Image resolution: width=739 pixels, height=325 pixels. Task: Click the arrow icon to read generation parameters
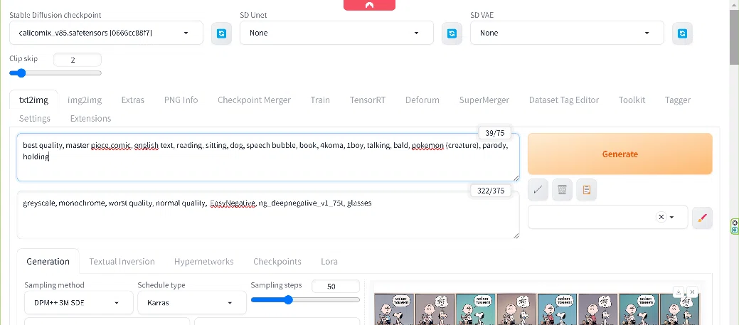[x=538, y=190]
